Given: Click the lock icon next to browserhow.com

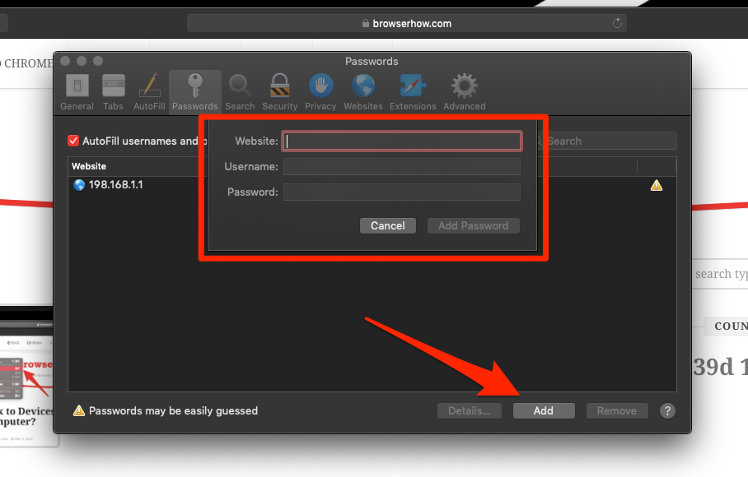Looking at the screenshot, I should click(366, 23).
